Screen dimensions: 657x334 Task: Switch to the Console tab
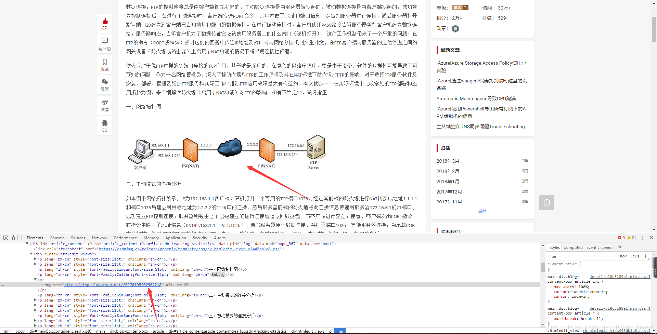point(57,238)
